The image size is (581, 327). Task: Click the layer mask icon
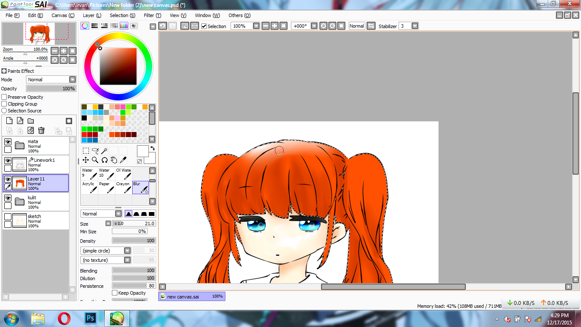(x=69, y=121)
